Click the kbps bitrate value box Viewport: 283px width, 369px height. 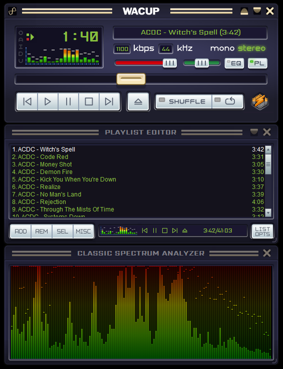[x=122, y=49]
